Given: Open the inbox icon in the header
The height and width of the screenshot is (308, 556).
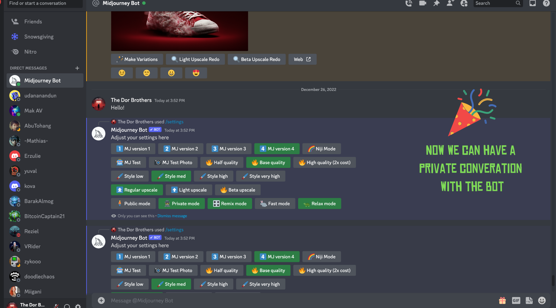Looking at the screenshot, I should pyautogui.click(x=533, y=3).
